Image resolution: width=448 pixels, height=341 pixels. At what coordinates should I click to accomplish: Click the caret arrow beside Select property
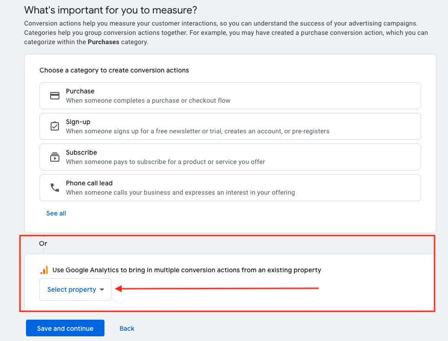pyautogui.click(x=102, y=290)
